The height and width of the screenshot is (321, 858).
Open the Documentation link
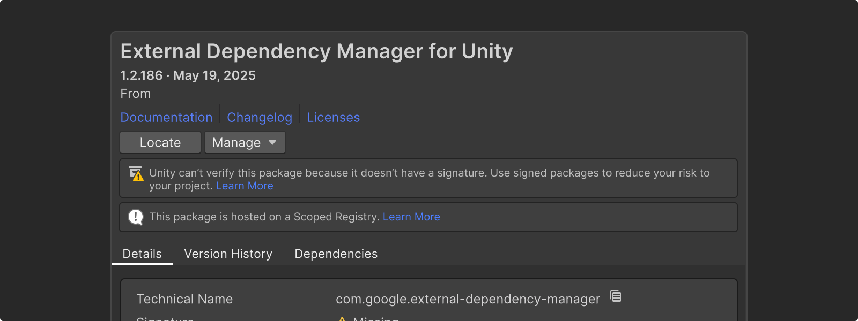tap(166, 117)
